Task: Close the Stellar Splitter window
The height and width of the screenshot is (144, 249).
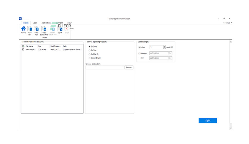Action: click(230, 18)
